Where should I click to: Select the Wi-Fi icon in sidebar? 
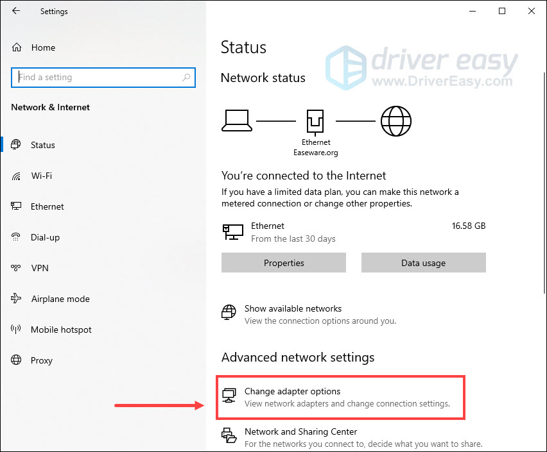[17, 176]
